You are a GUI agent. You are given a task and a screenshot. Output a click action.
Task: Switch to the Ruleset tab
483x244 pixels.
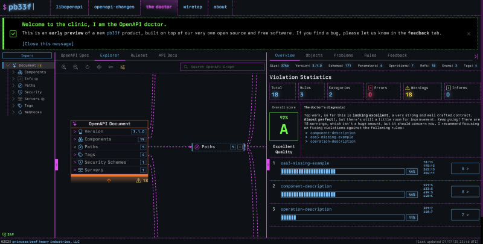tap(138, 55)
